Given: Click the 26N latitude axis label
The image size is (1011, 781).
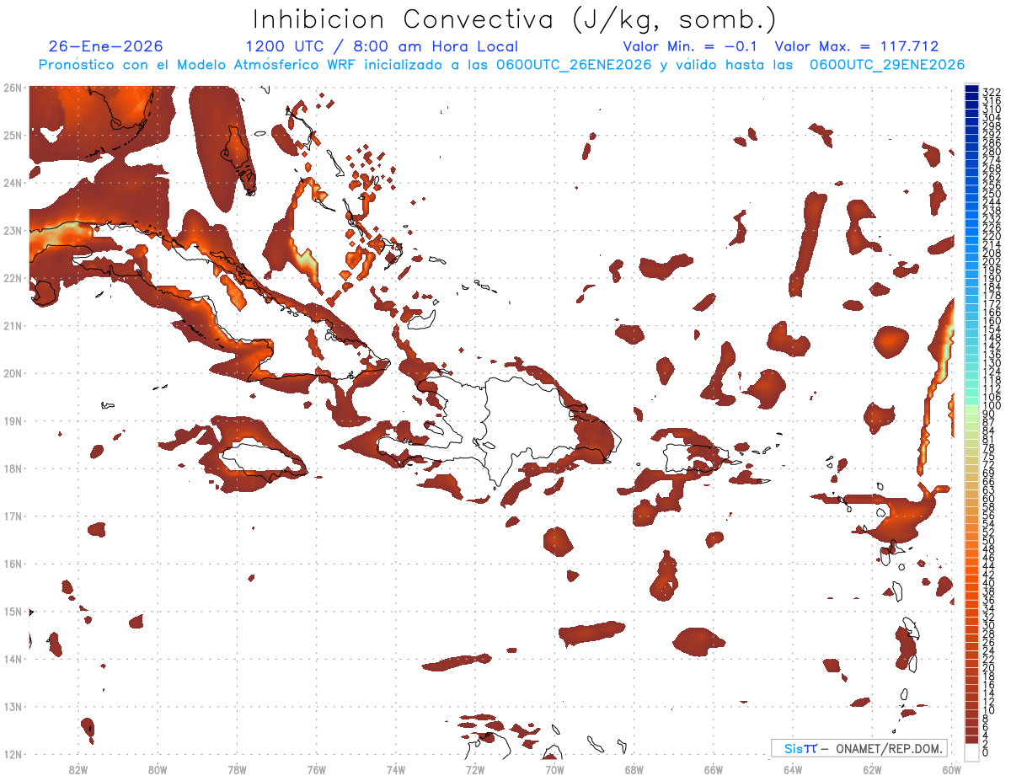Looking at the screenshot, I should [12, 87].
